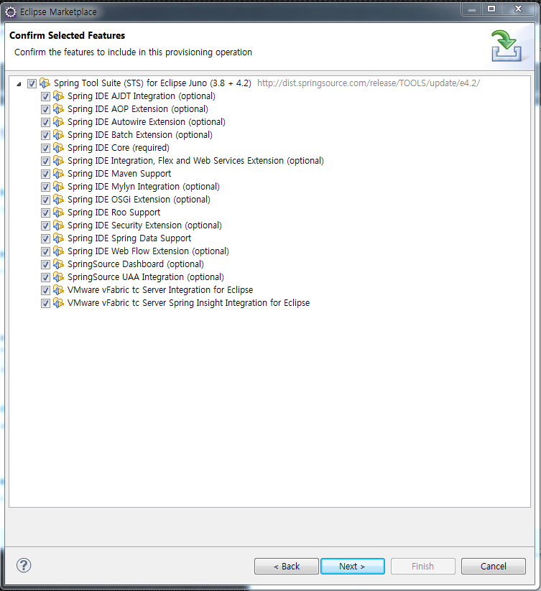
Task: Select Spring IDE Web Flow Extension label
Action: pyautogui.click(x=148, y=251)
